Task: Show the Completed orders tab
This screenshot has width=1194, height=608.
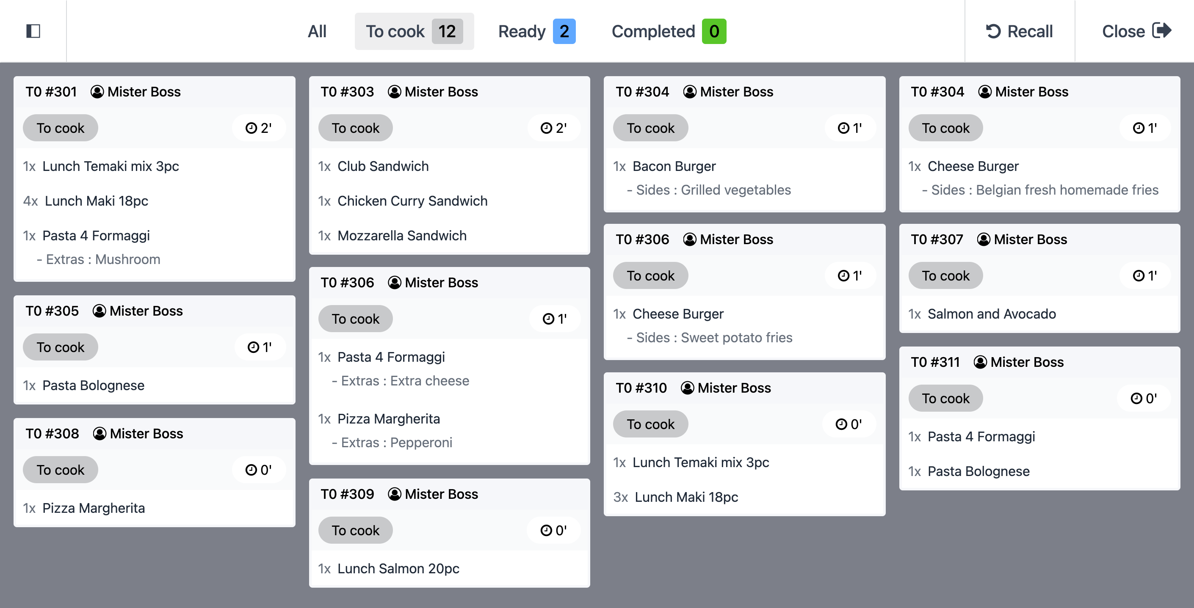Action: (x=669, y=31)
